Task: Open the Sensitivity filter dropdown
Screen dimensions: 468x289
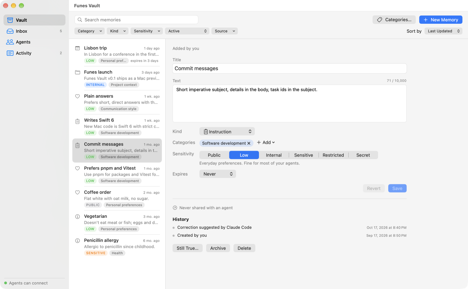Action: point(147,31)
